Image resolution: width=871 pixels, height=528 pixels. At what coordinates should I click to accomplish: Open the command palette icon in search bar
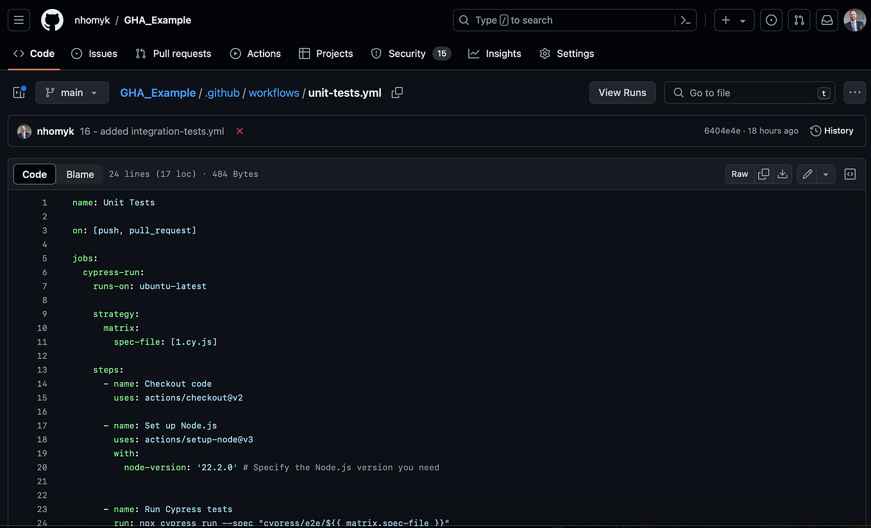point(685,20)
